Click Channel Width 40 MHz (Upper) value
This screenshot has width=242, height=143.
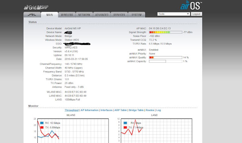(x=74, y=68)
